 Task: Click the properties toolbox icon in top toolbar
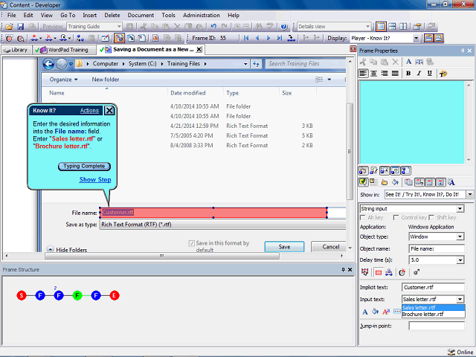point(417,27)
